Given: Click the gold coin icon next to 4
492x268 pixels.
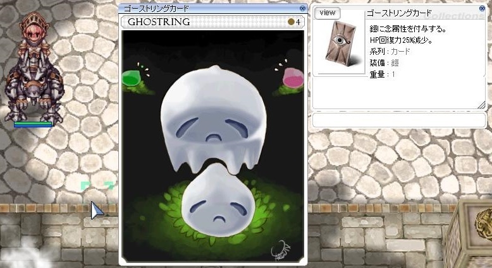Looking at the screenshot, I should pos(291,22).
